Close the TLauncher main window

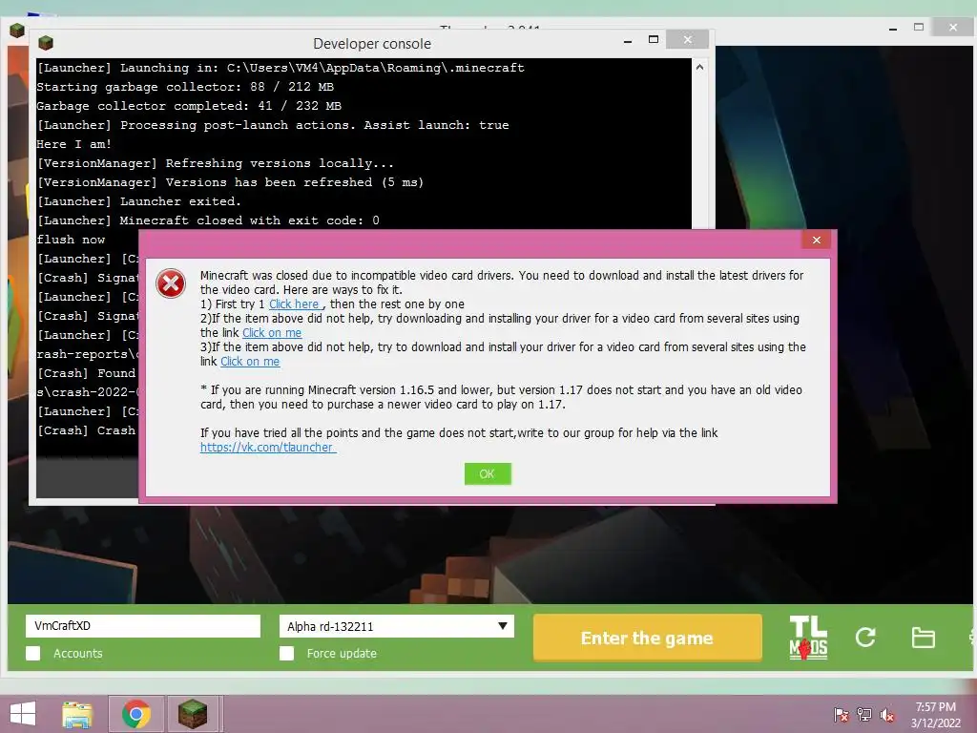[x=953, y=28]
